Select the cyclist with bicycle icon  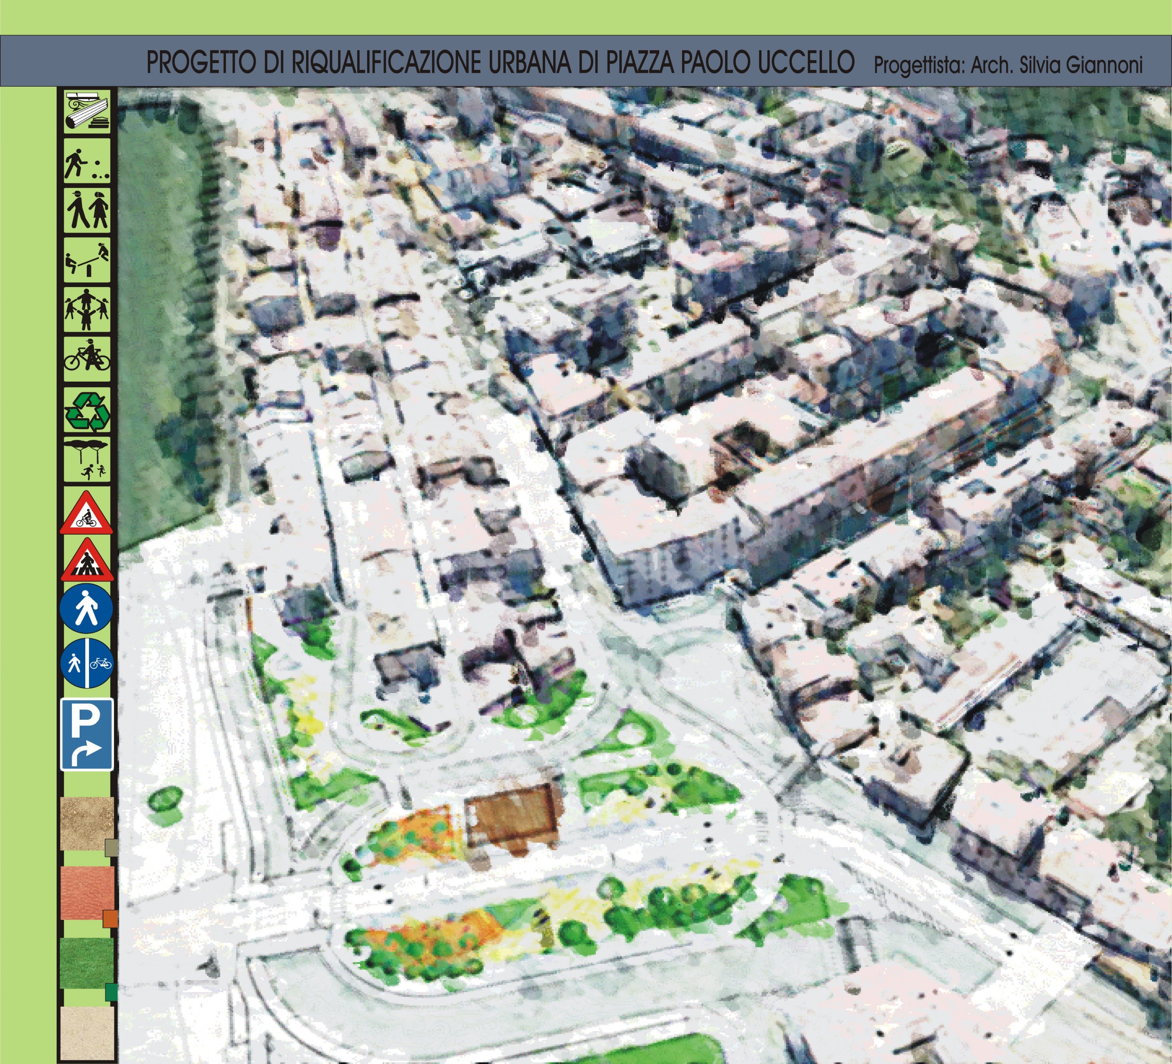[x=86, y=358]
